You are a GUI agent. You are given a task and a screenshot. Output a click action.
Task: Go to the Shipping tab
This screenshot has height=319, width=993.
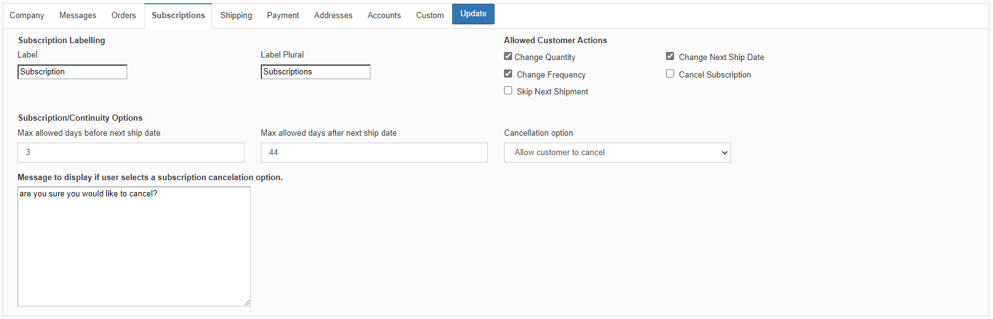(236, 16)
